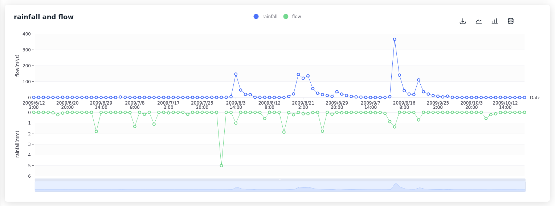Click the green flow legend circle
Viewport: 555px width, 206px height.
pyautogui.click(x=286, y=17)
